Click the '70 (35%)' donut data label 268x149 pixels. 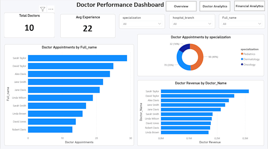pyautogui.click(x=169, y=65)
